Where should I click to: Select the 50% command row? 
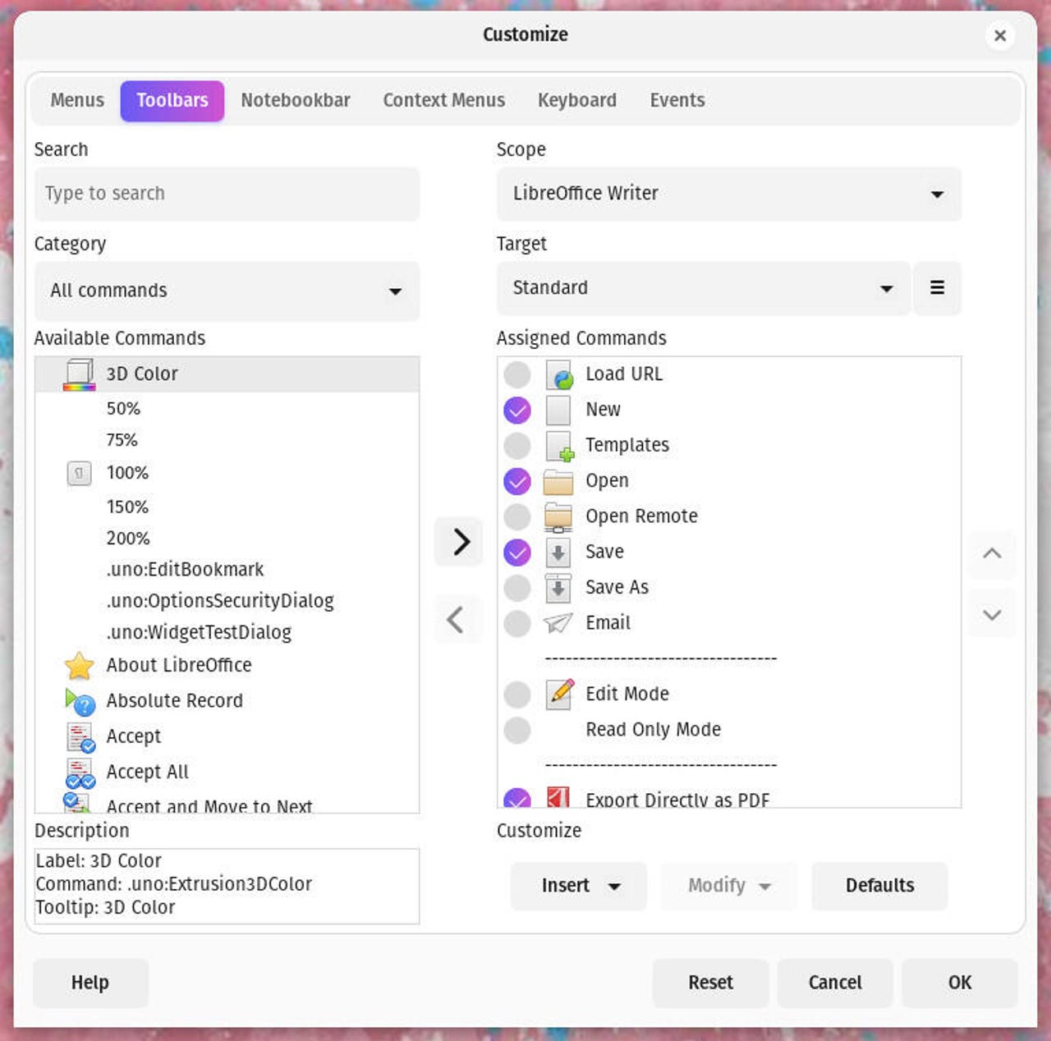pyautogui.click(x=227, y=409)
